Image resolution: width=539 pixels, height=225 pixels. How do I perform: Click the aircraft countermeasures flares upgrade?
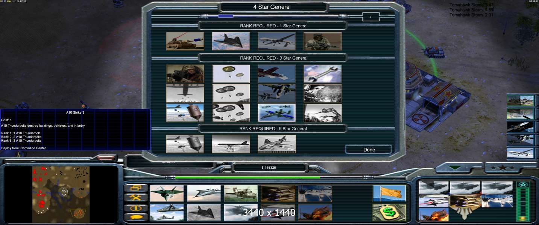click(315, 193)
